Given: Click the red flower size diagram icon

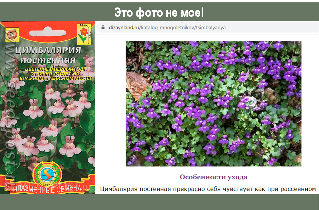Looking at the screenshot, I should pyautogui.click(x=84, y=34).
